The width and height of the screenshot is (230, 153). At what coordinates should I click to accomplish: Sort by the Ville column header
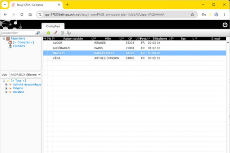(x=108, y=39)
